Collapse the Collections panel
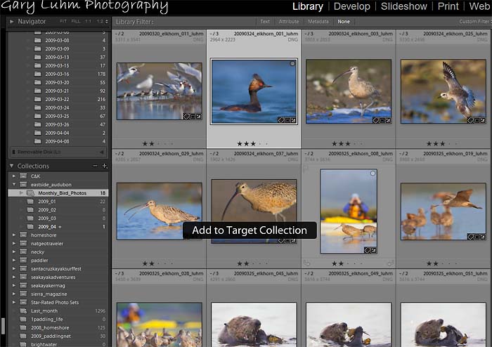The height and width of the screenshot is (347, 492). [12, 166]
